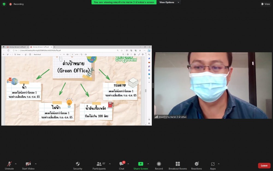Screen dimensions: 273x171
Task: Click the Recording indicator
Action: point(17,4)
